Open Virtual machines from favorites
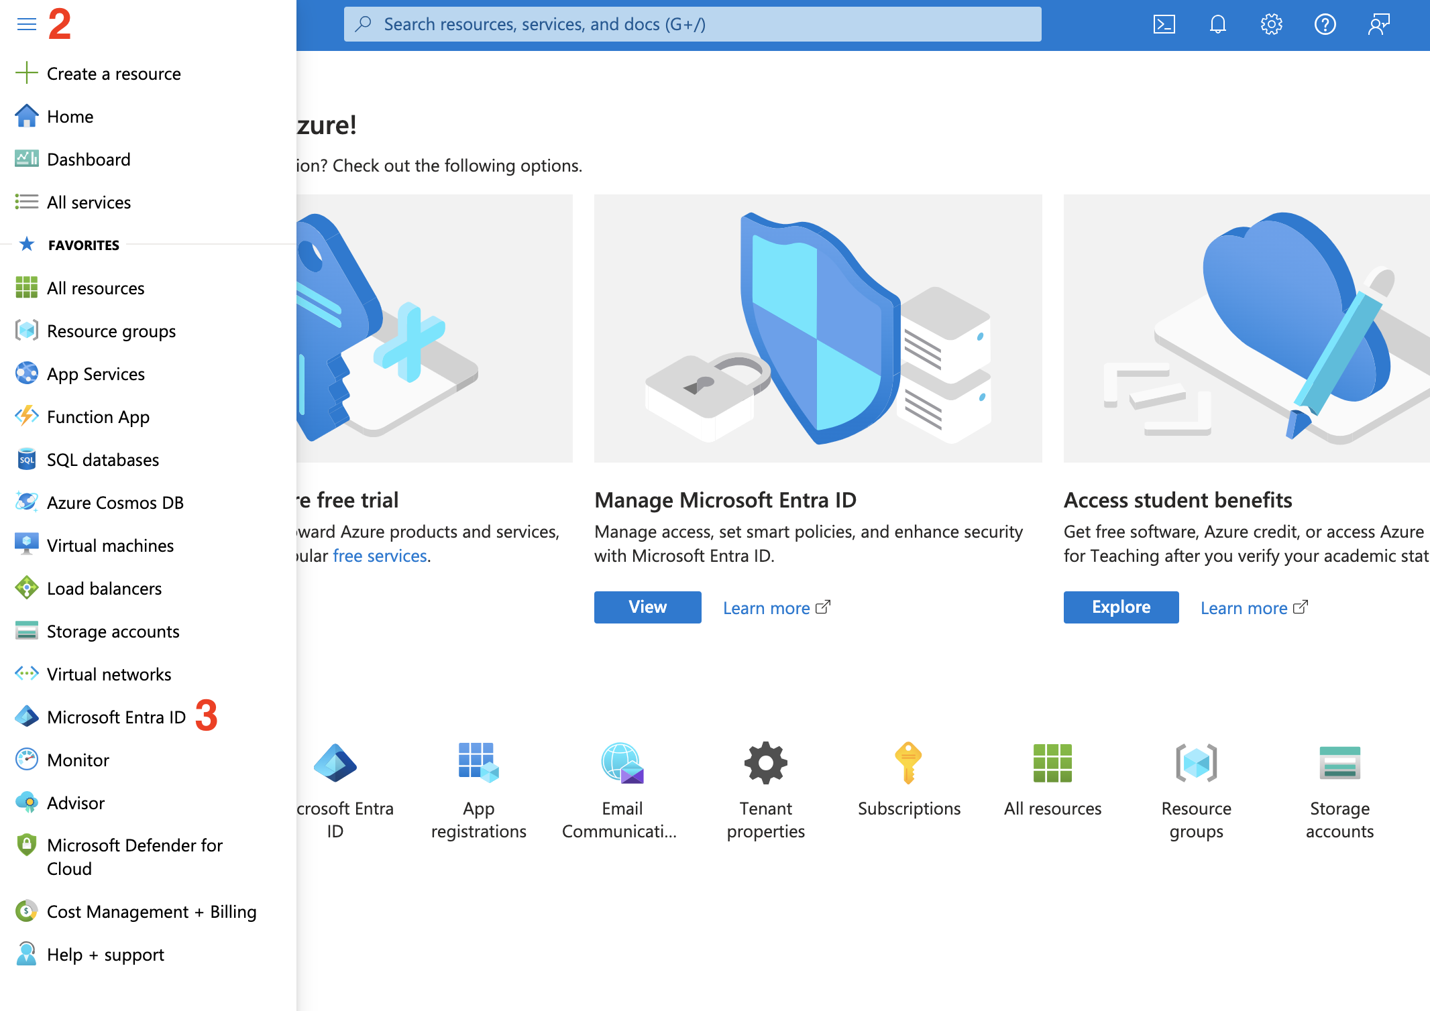This screenshot has width=1430, height=1011. point(110,546)
